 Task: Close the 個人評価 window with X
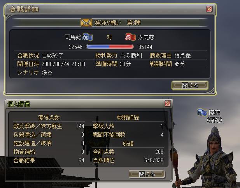pyautogui.click(x=168, y=103)
